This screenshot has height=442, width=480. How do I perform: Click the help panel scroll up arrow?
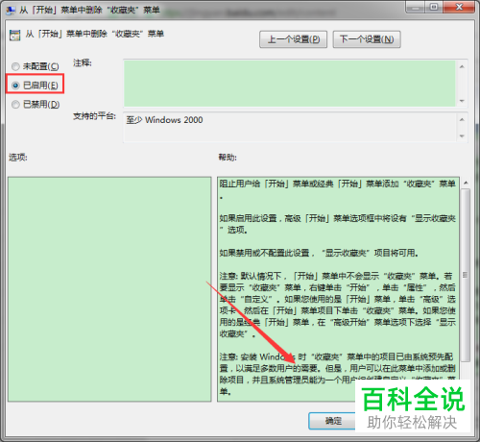click(466, 183)
